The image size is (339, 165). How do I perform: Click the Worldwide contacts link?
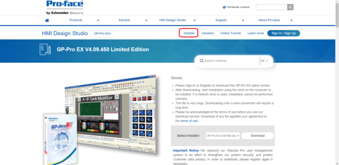(238, 7)
